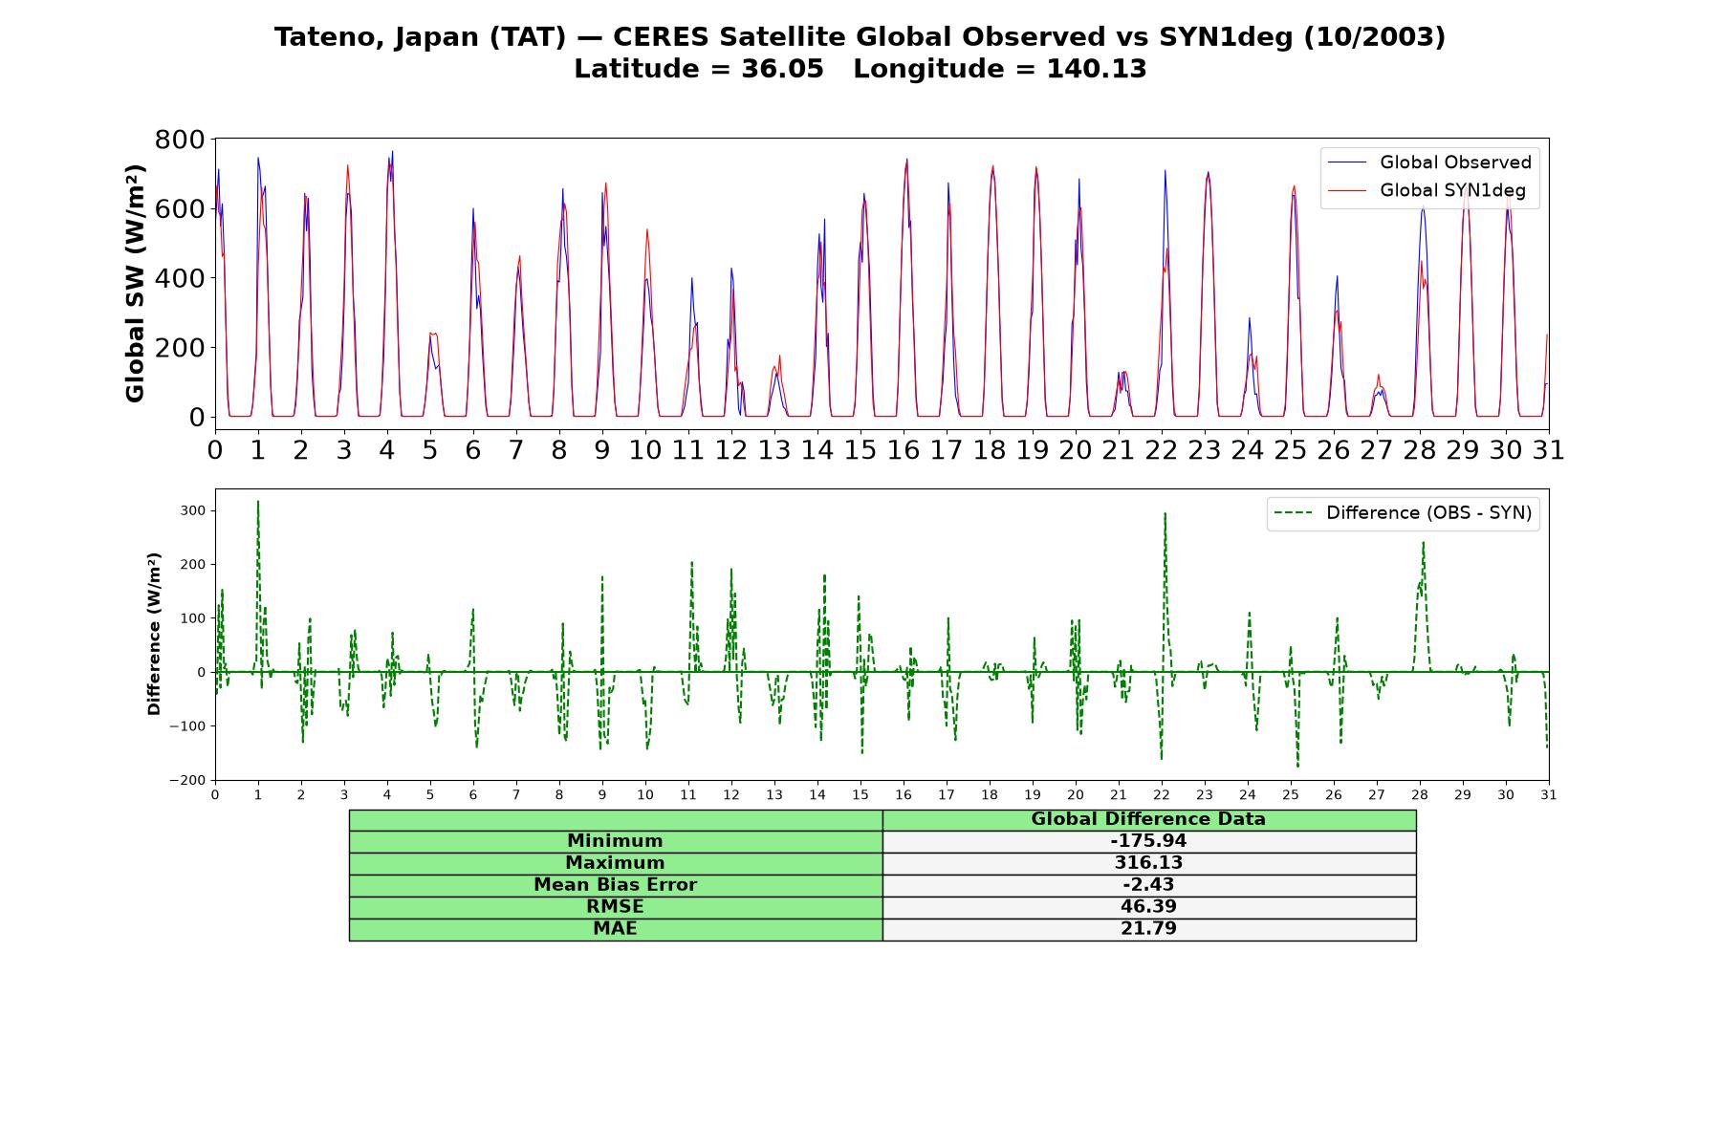Screen dimensions: 1721x1147
Task: Click the RMSE value 46.39 cell
Action: pyautogui.click(x=1148, y=907)
